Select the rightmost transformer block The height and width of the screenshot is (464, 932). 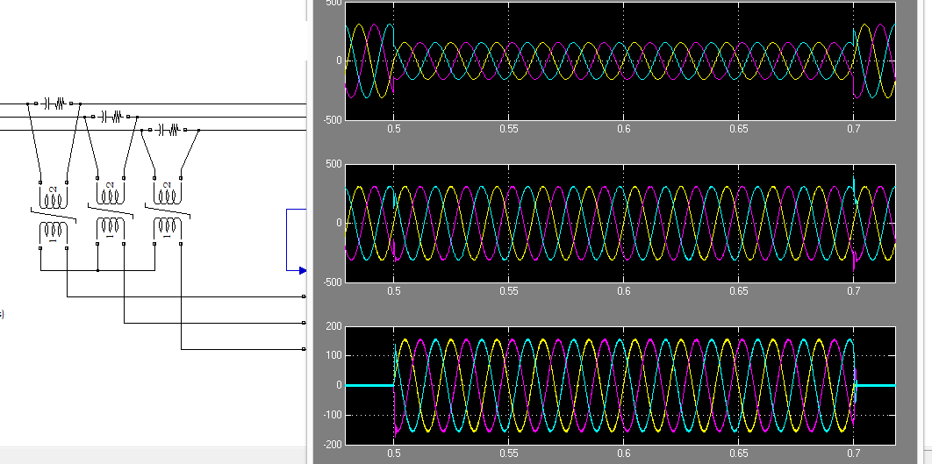(168, 210)
